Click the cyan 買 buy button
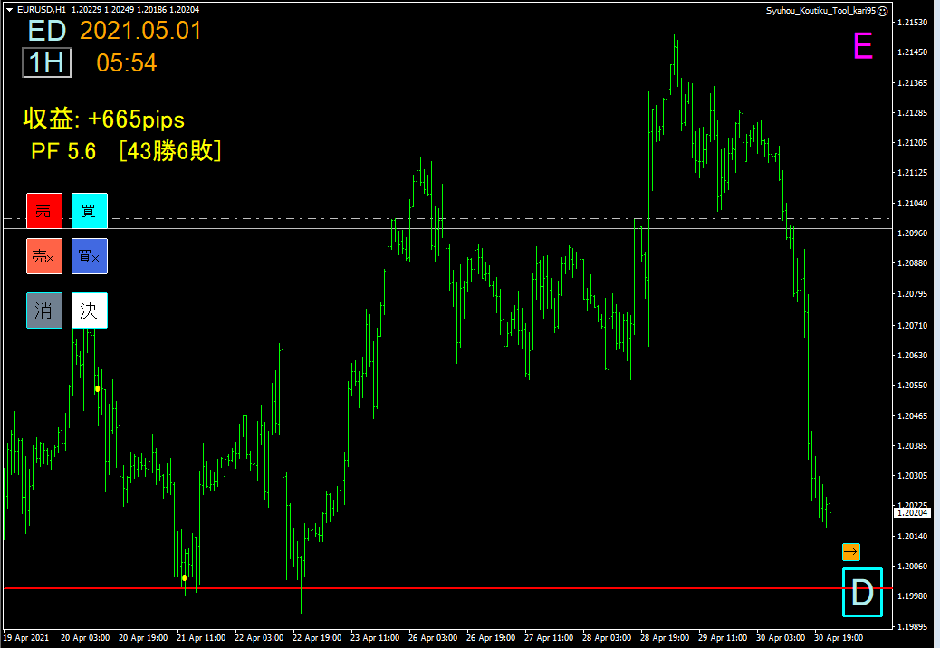Screen dimensions: 940x648 [90, 210]
